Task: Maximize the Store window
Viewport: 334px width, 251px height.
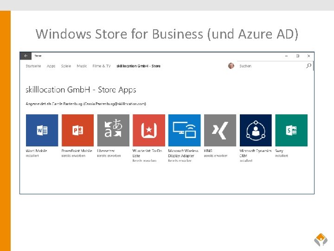Action: [298, 56]
